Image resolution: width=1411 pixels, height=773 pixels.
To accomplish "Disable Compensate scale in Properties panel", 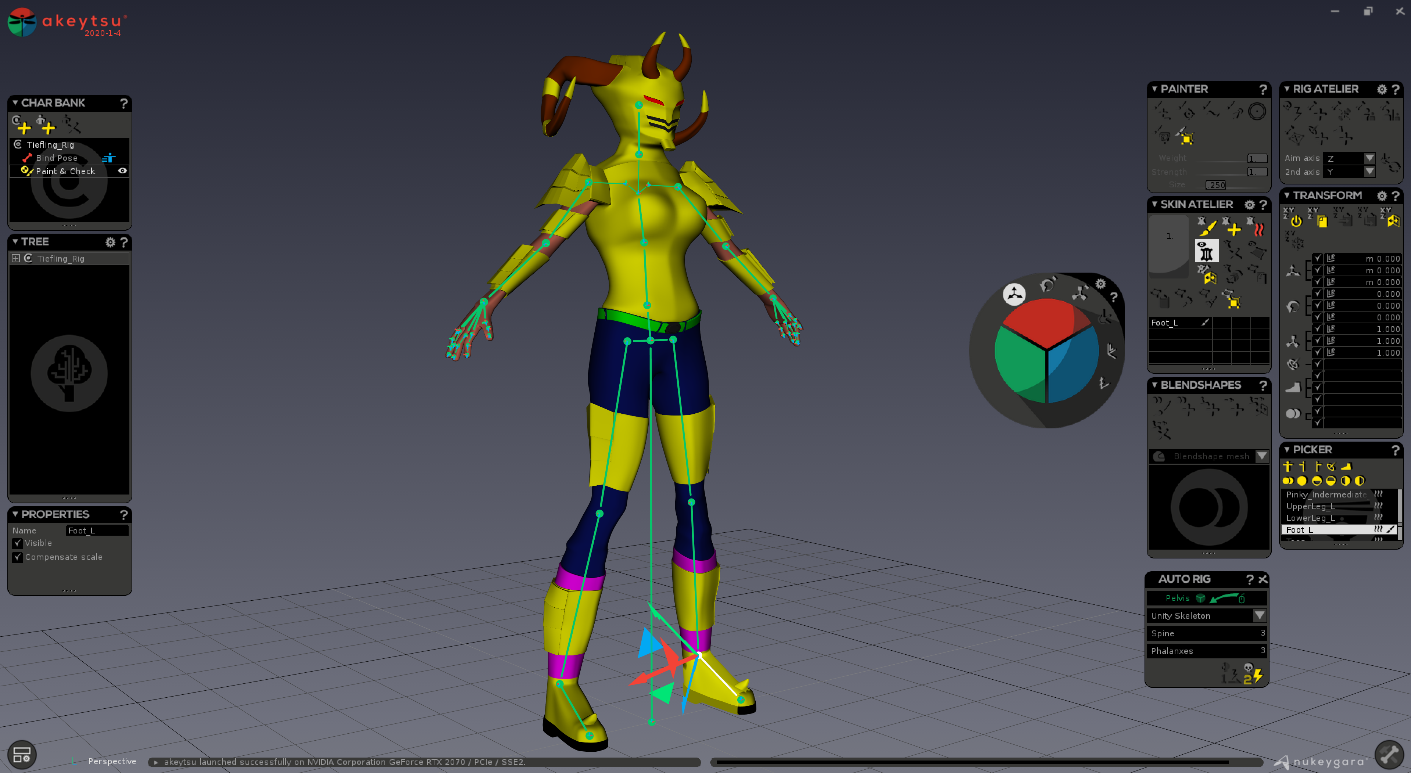I will [17, 557].
